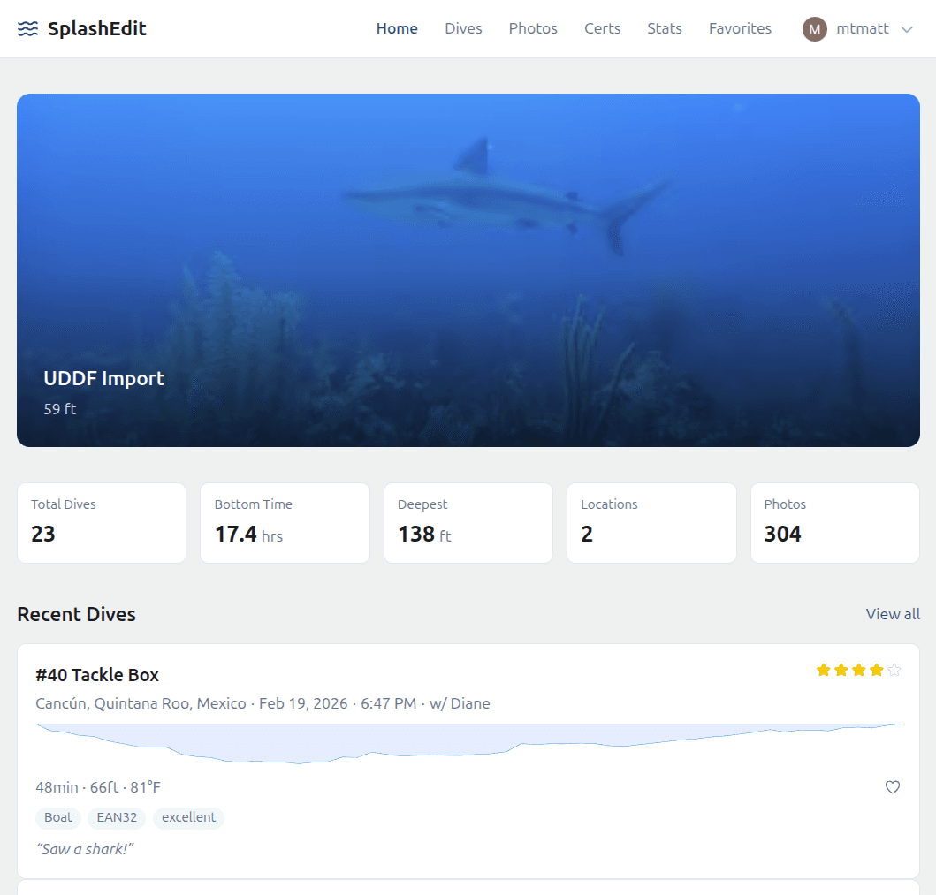Click the "View all" link beside Recent Dives
This screenshot has width=936, height=895.
(893, 614)
